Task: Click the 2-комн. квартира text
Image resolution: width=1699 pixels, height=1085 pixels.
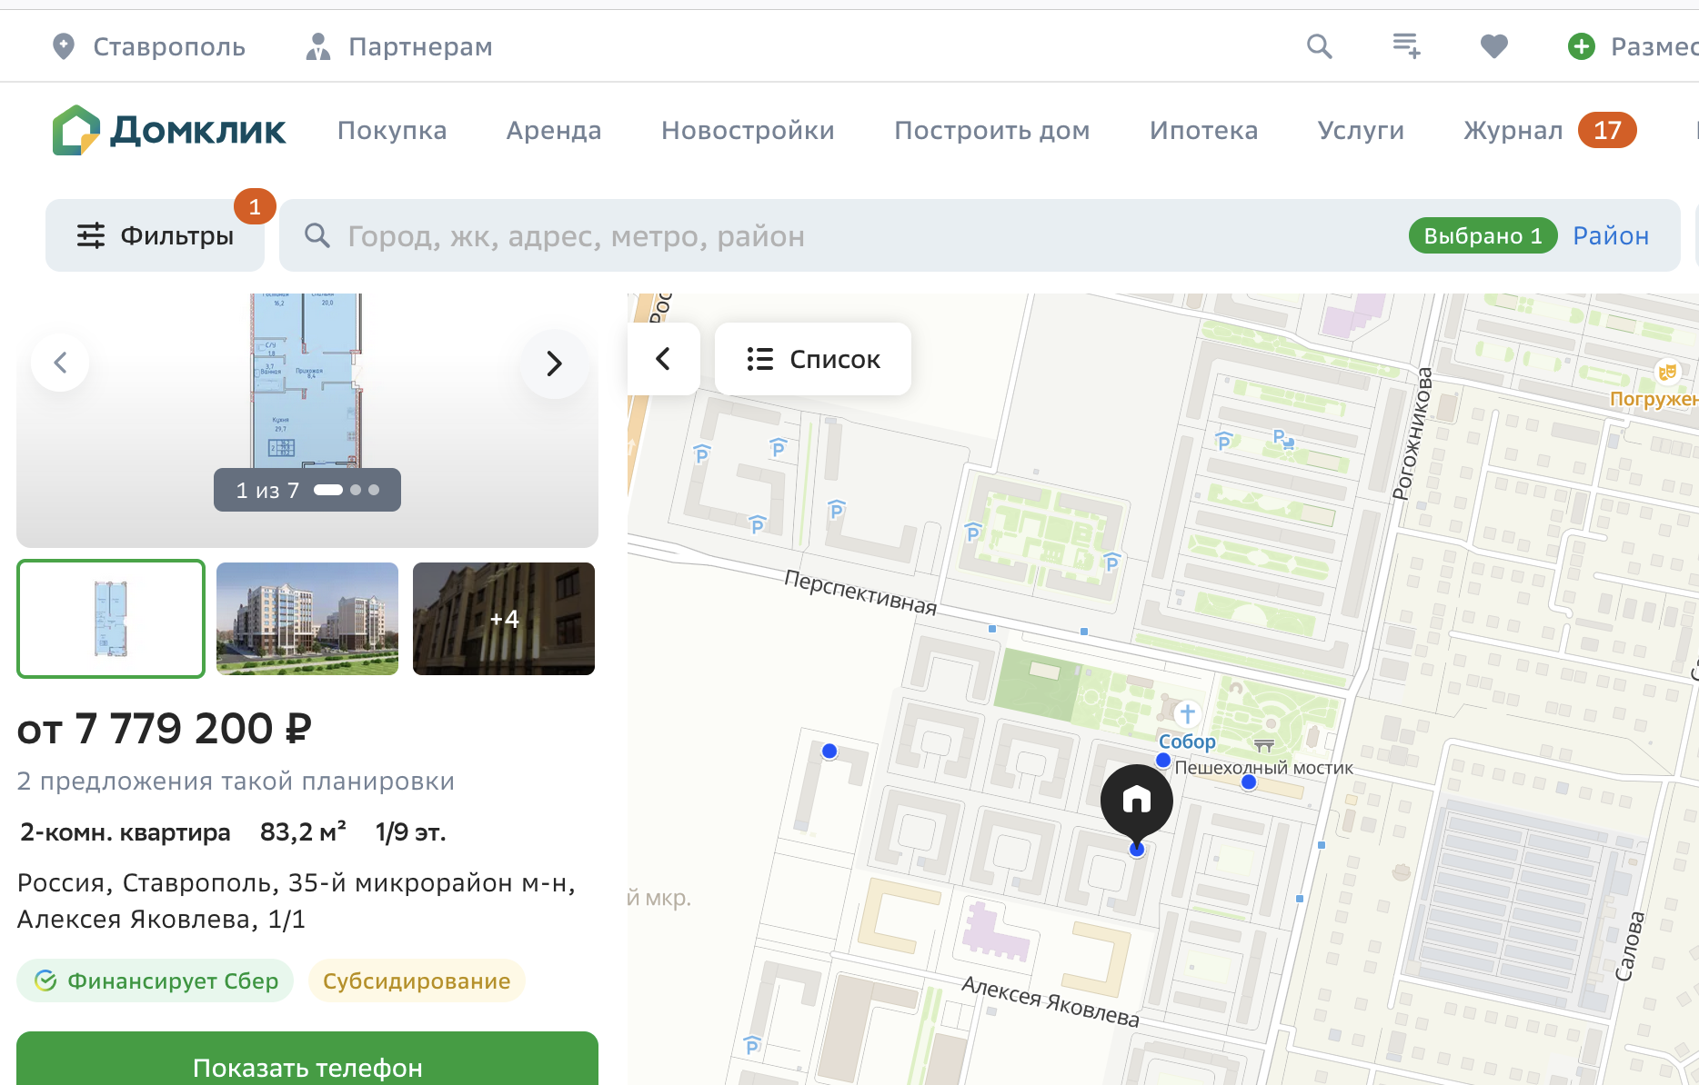Action: point(126,831)
